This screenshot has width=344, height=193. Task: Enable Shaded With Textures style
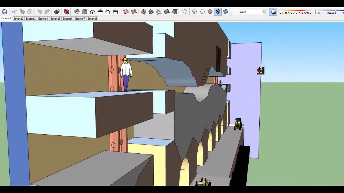point(218,12)
